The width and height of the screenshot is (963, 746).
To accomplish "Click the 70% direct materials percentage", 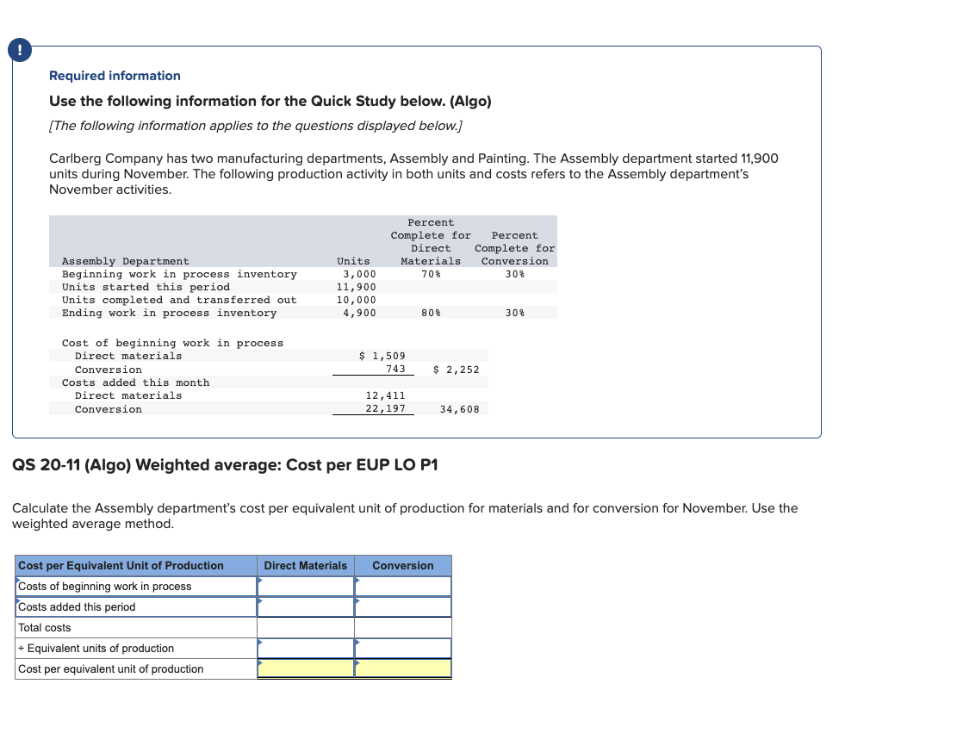I will point(431,274).
